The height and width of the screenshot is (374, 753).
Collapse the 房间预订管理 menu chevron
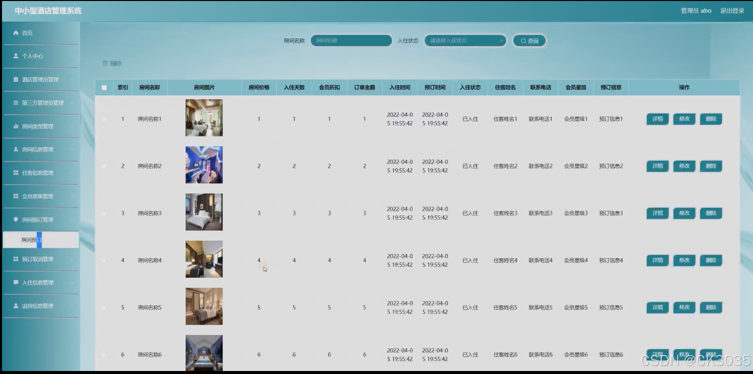pos(73,219)
